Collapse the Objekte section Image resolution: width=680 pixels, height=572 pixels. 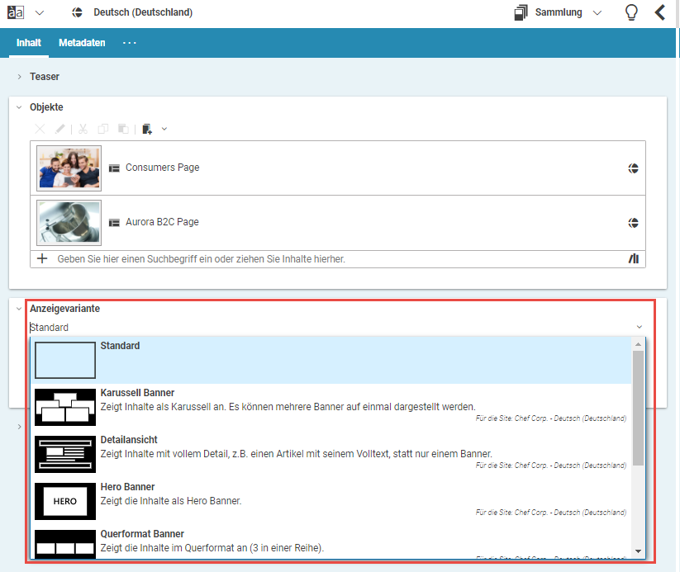point(19,107)
